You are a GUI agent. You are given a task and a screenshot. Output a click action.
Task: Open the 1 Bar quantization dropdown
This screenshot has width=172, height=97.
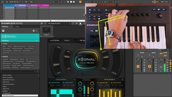coord(32,2)
